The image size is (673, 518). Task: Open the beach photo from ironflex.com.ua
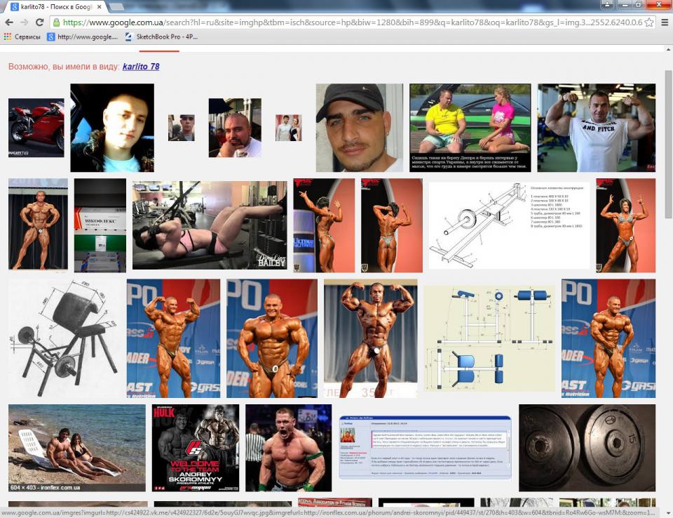[76, 447]
